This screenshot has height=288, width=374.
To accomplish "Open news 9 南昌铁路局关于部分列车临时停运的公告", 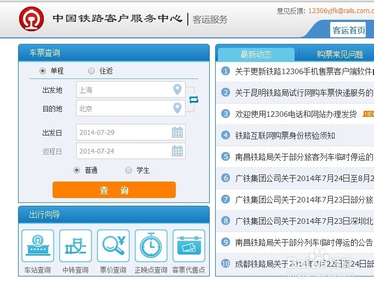I will click(304, 242).
